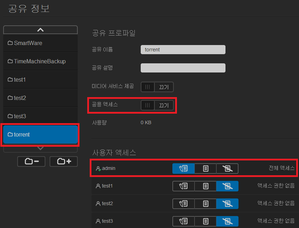
Task: Click the remove share folder-minus icon
Action: [32, 161]
